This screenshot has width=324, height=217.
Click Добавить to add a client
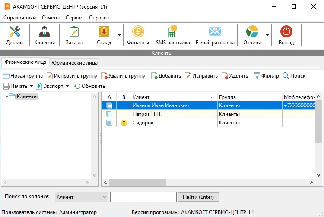coord(166,76)
